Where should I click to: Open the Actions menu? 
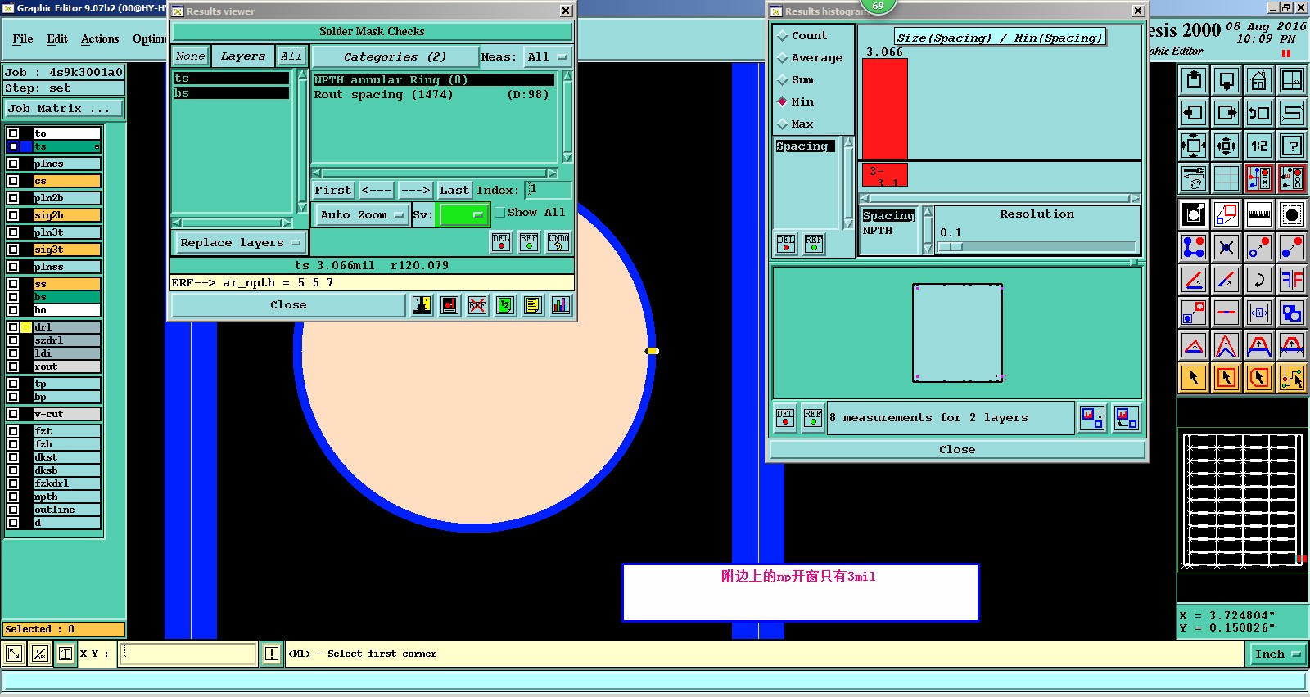click(x=100, y=38)
